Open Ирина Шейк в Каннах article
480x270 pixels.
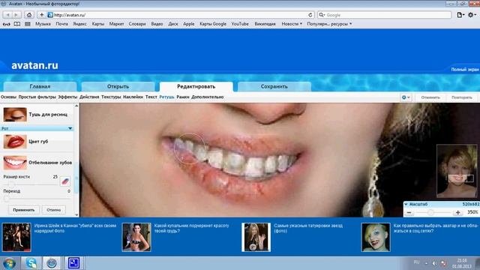(75, 228)
